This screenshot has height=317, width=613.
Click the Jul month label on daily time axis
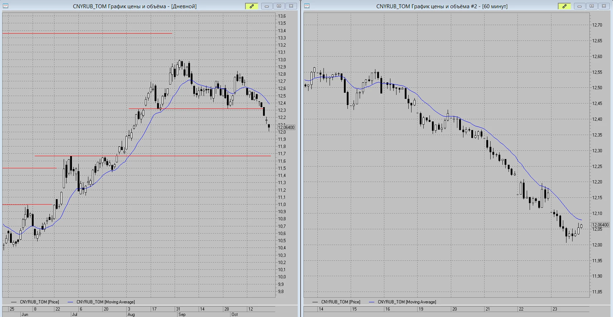point(74,314)
